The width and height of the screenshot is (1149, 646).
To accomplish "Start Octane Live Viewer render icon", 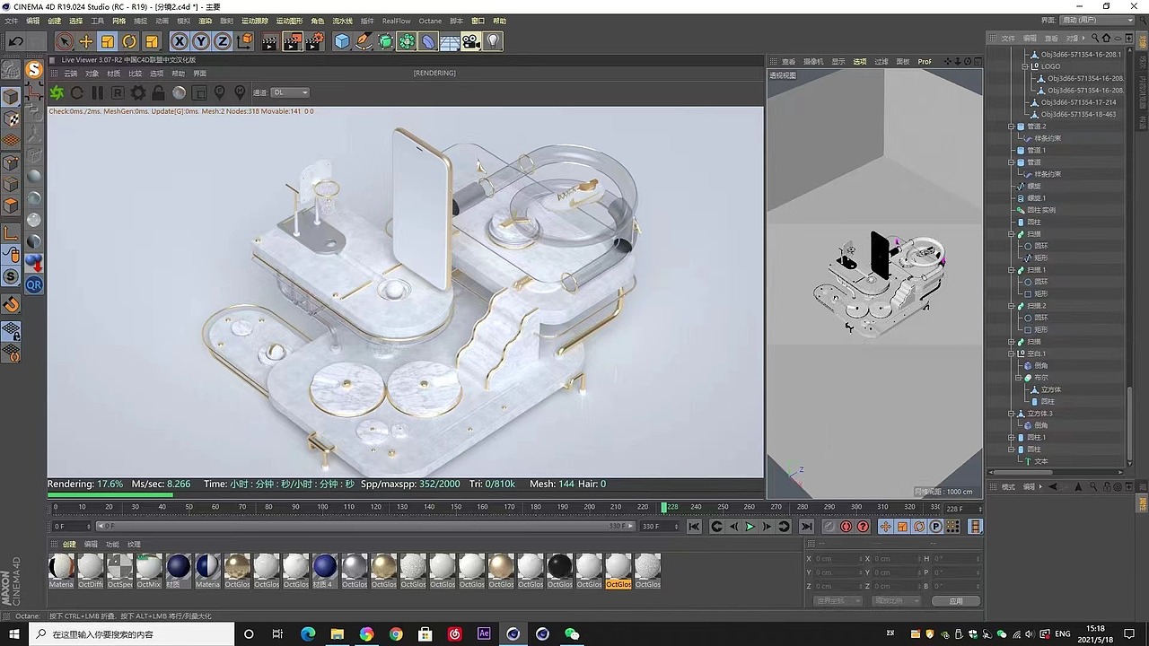I will point(57,92).
